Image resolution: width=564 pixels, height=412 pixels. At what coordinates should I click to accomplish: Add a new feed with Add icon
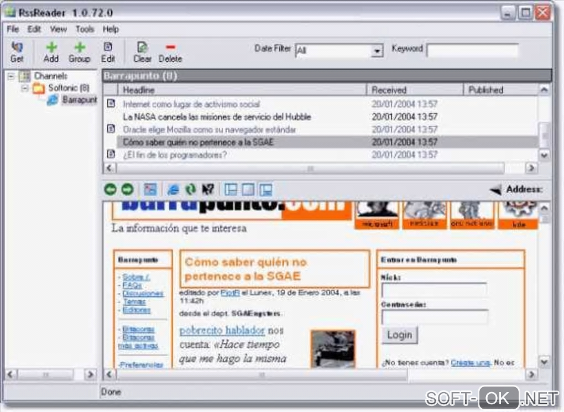pyautogui.click(x=51, y=52)
